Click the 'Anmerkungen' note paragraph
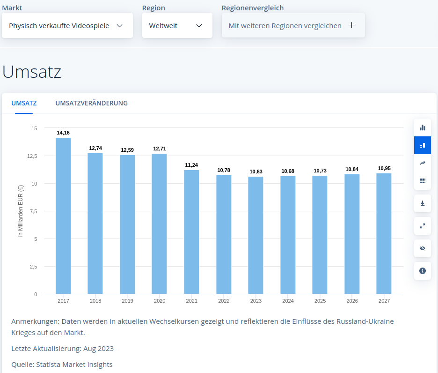438x373 pixels. pos(203,327)
